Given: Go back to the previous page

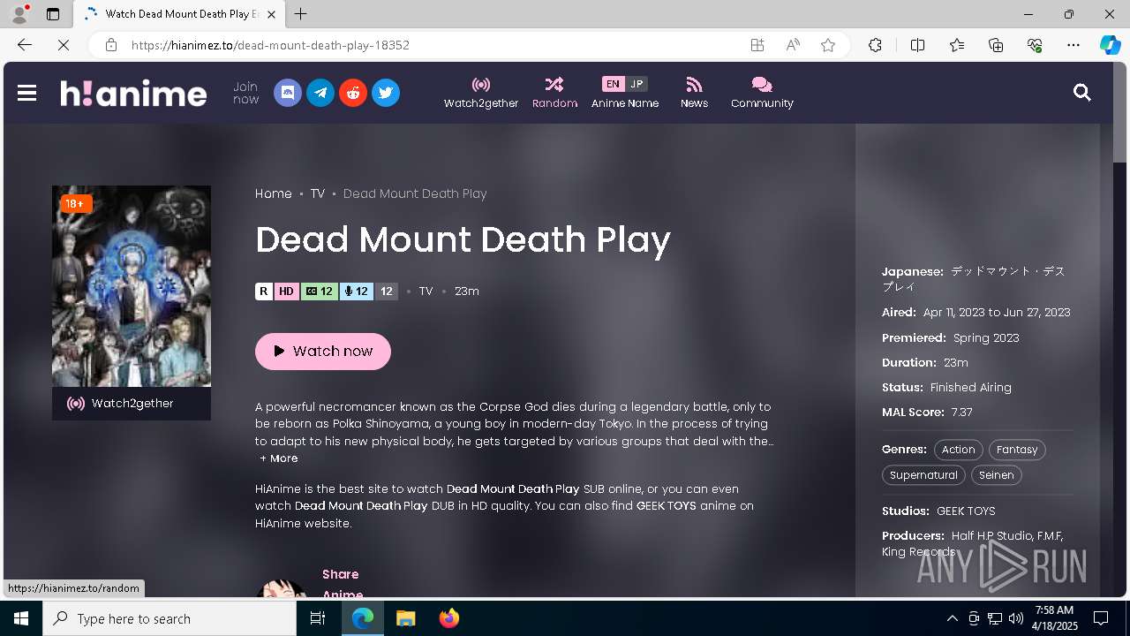Looking at the screenshot, I should [x=25, y=45].
